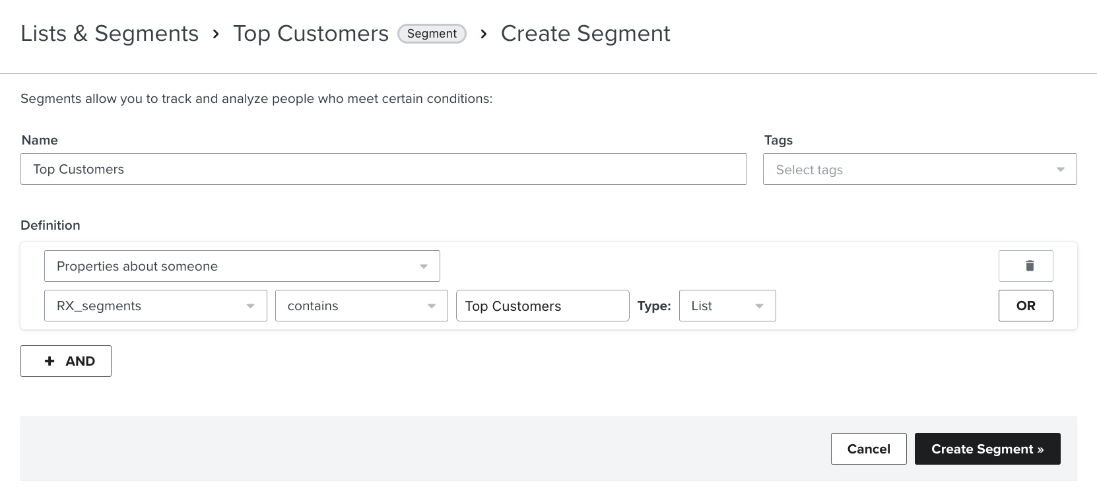Image resolution: width=1097 pixels, height=499 pixels.
Task: Delete the condition with the trash icon
Action: pyautogui.click(x=1026, y=266)
